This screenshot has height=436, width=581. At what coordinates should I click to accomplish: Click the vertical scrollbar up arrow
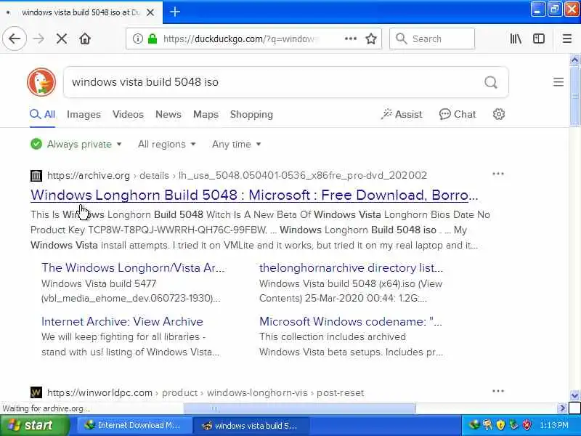coord(574,60)
